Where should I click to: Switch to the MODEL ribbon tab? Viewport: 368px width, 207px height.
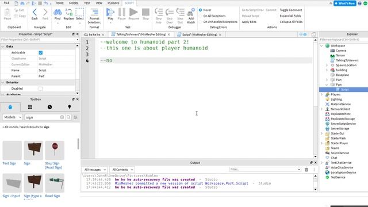coord(74,3)
